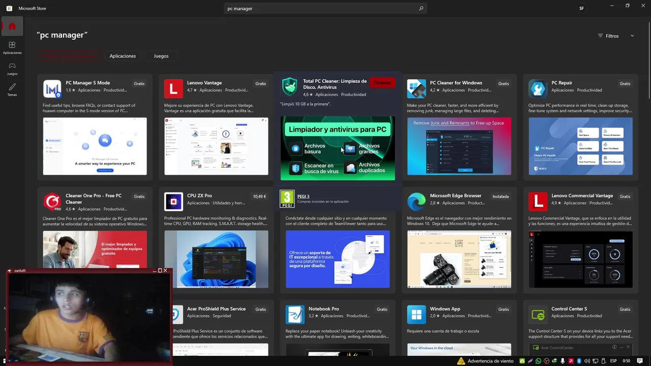Click the PC Repair app icon
Viewport: 651px width, 366px height.
pos(538,89)
